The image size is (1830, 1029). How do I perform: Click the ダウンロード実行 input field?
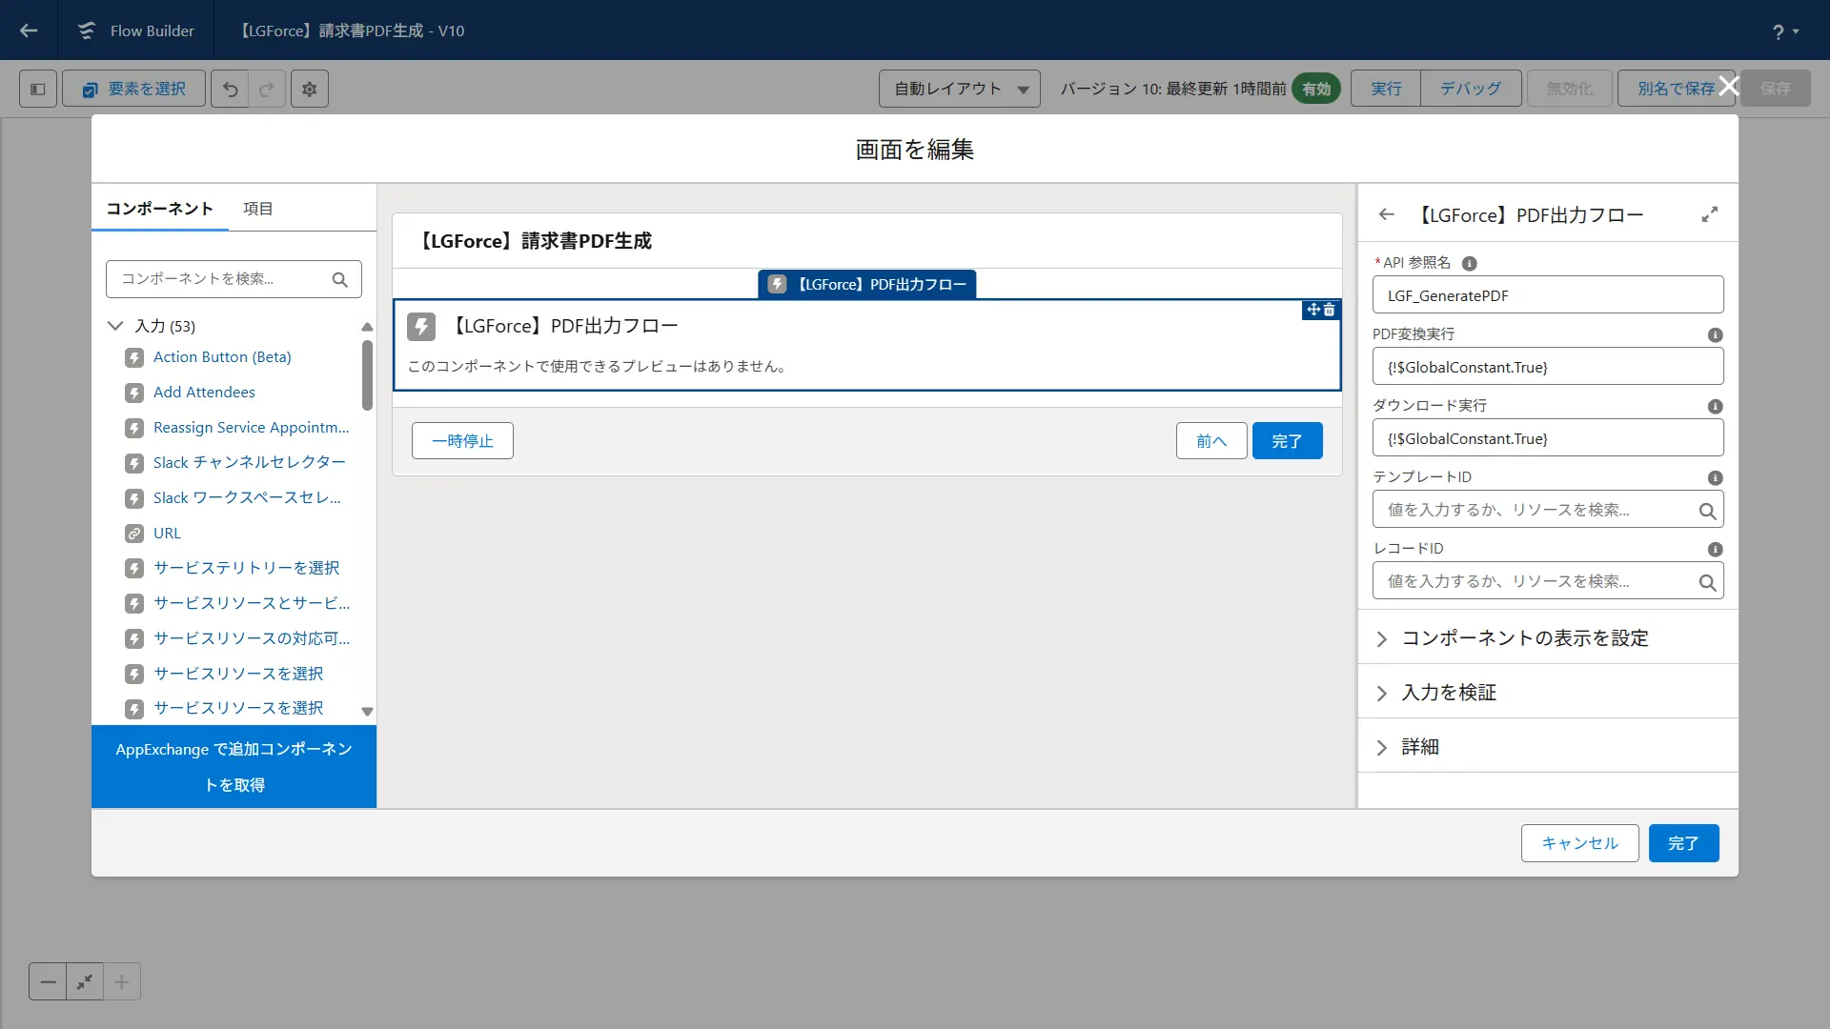tap(1547, 439)
